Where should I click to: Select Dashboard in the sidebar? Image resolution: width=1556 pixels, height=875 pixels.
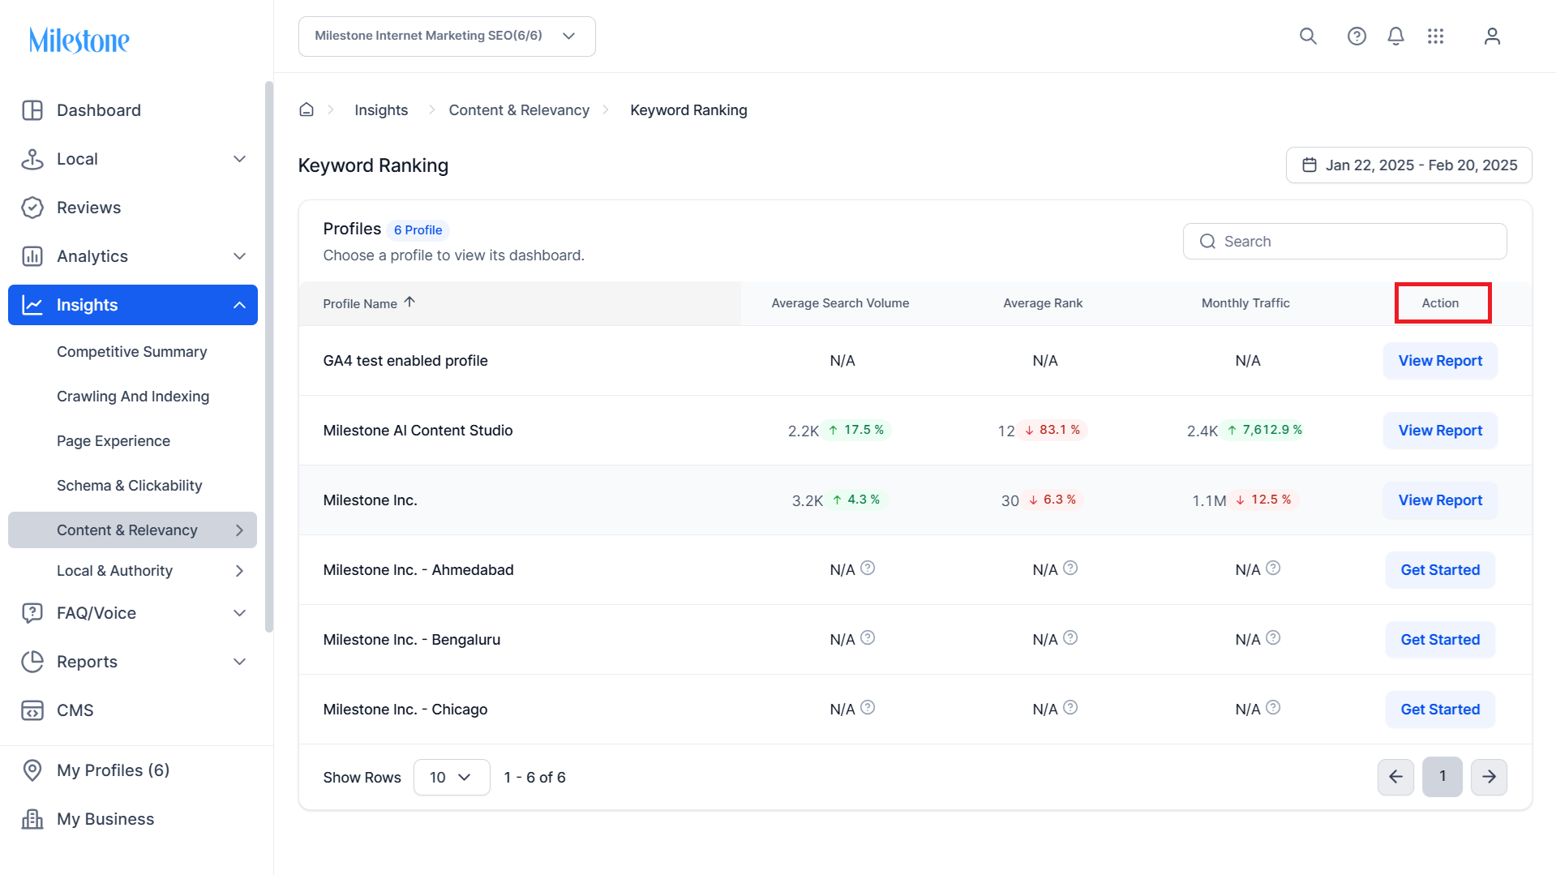pyautogui.click(x=98, y=110)
